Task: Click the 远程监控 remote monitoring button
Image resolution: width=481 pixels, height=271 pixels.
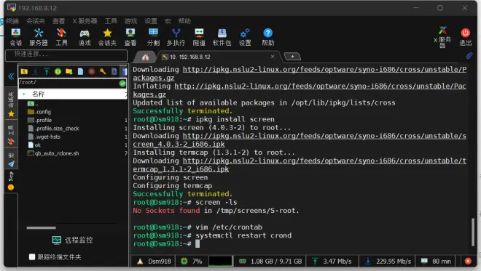Action: pos(72,240)
